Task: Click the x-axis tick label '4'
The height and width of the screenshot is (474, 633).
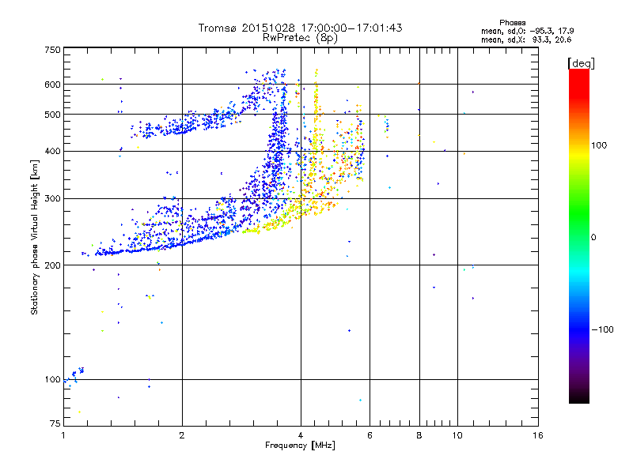Action: pos(301,435)
